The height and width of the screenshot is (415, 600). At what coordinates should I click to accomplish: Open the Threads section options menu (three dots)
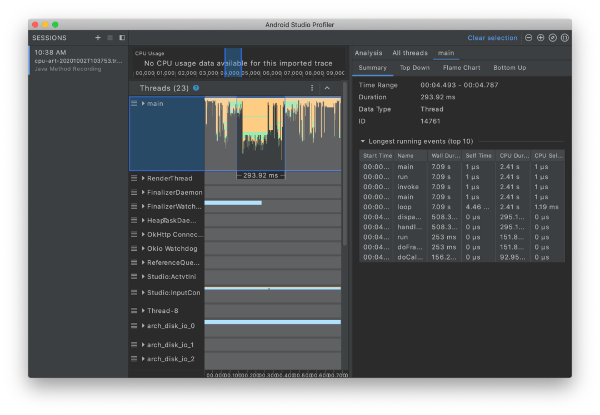312,88
